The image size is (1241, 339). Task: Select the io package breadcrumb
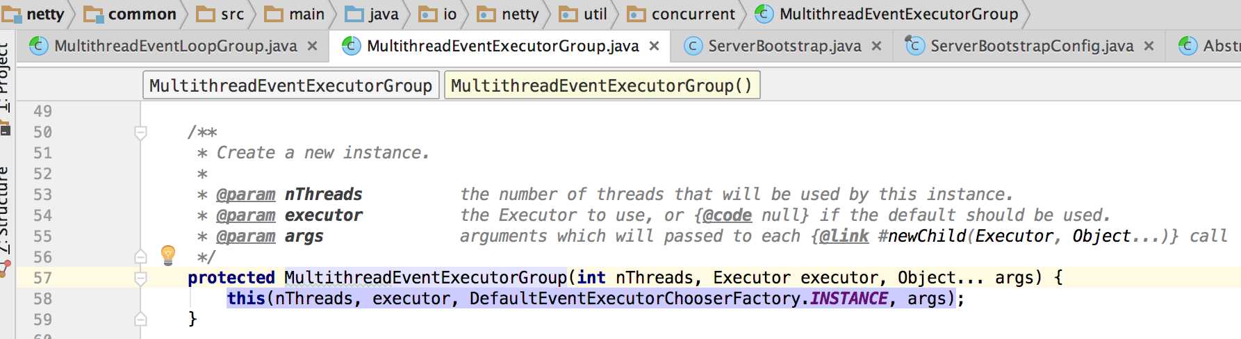tap(438, 14)
